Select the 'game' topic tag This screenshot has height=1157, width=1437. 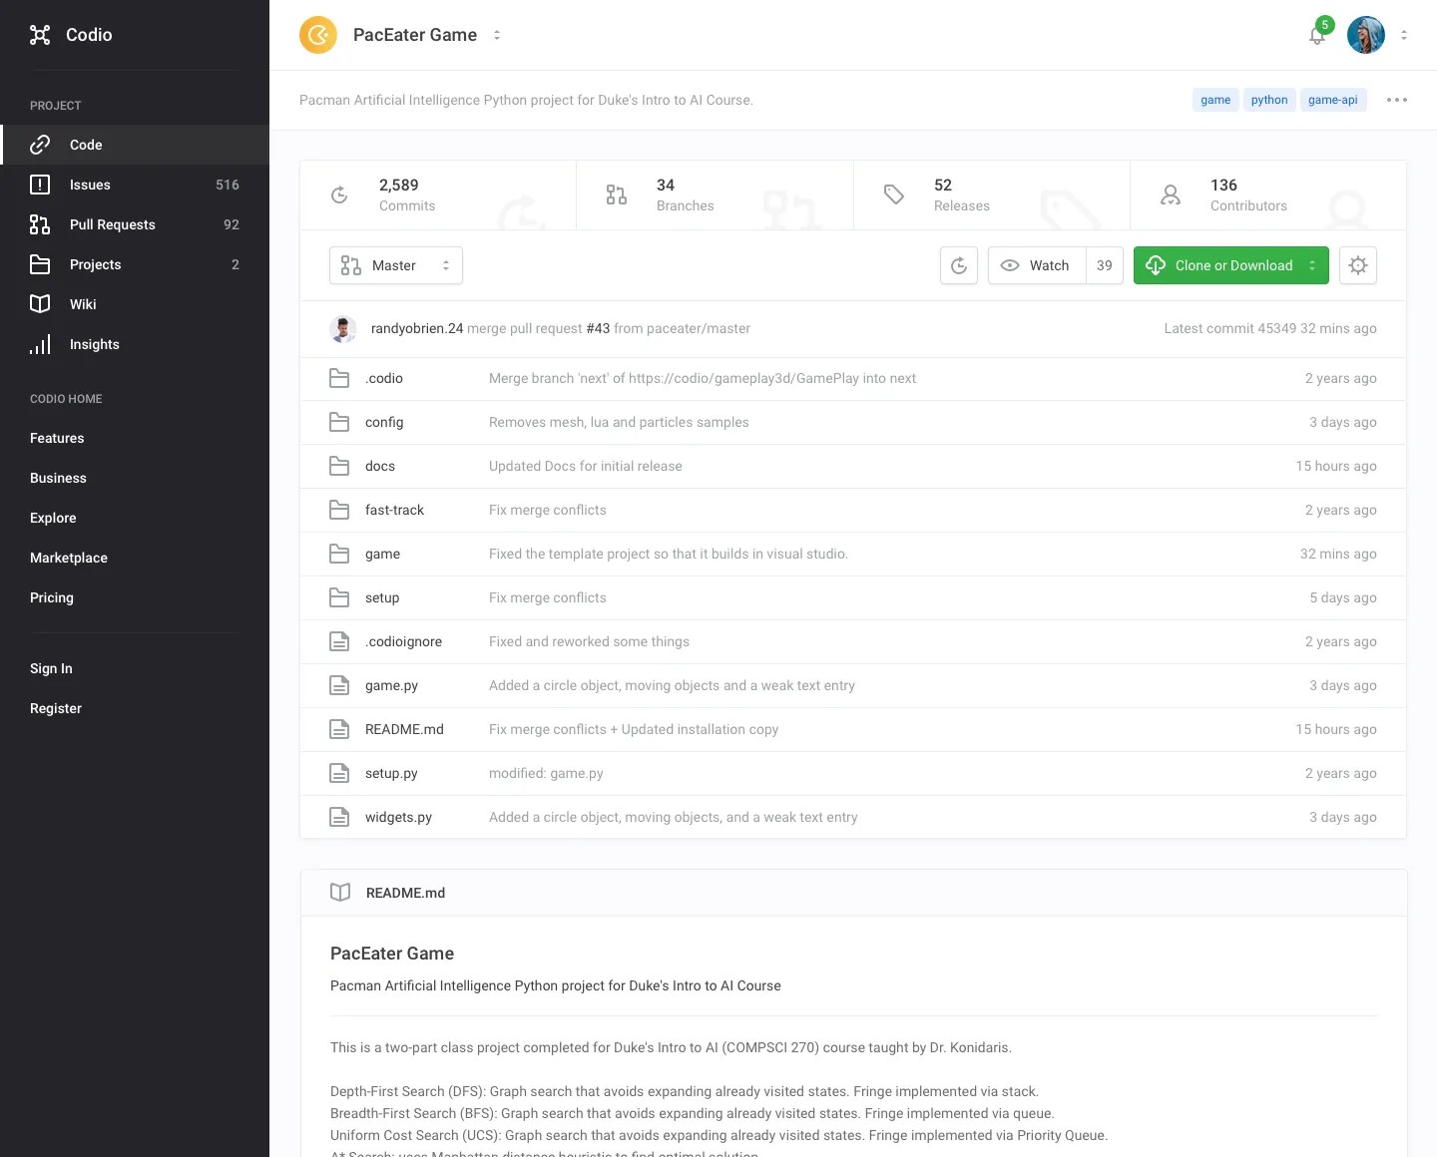[x=1215, y=100]
